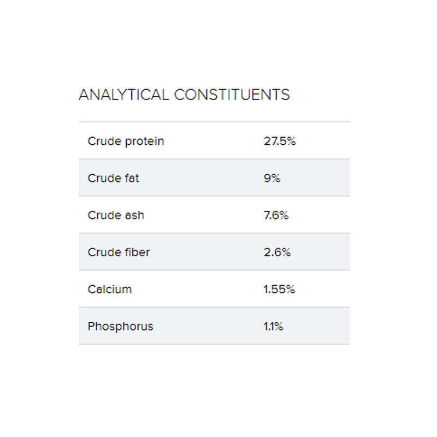The width and height of the screenshot is (437, 437).
Task: Select the Crude fiber label
Action: click(x=119, y=252)
